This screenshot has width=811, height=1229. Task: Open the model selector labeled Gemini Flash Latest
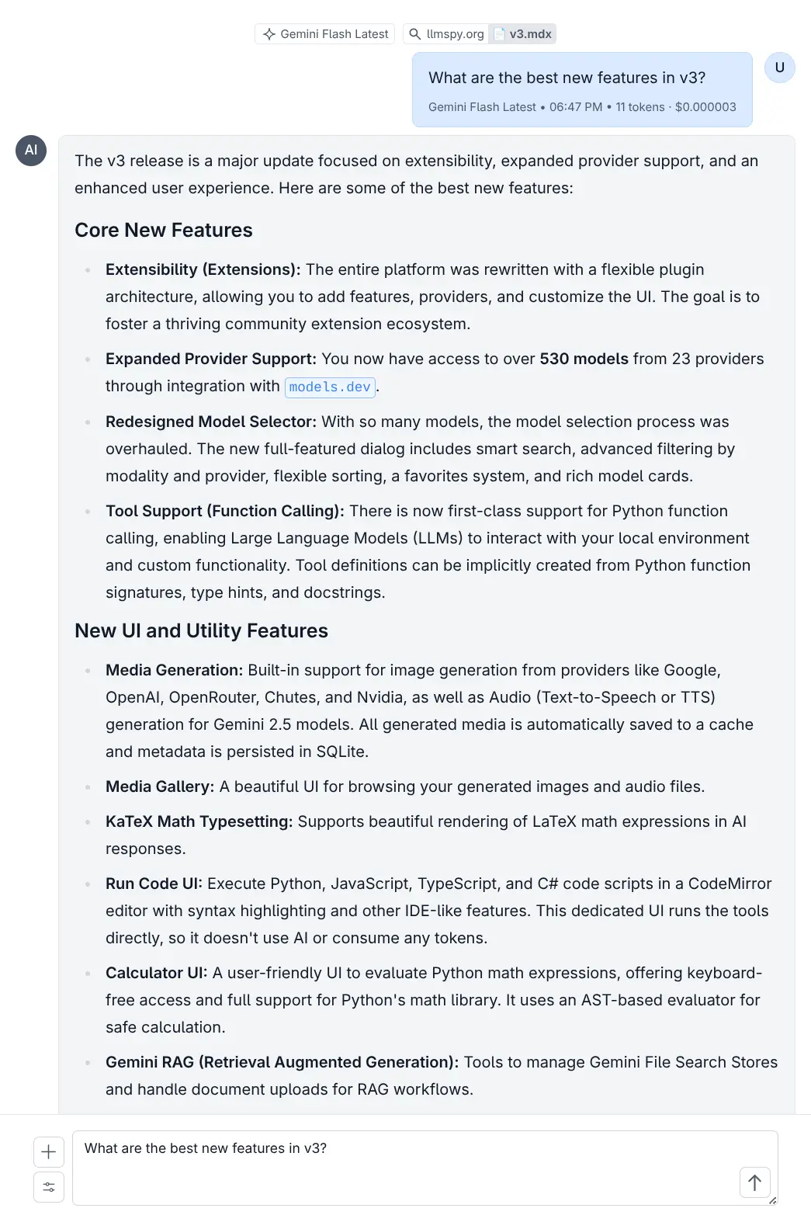point(324,33)
